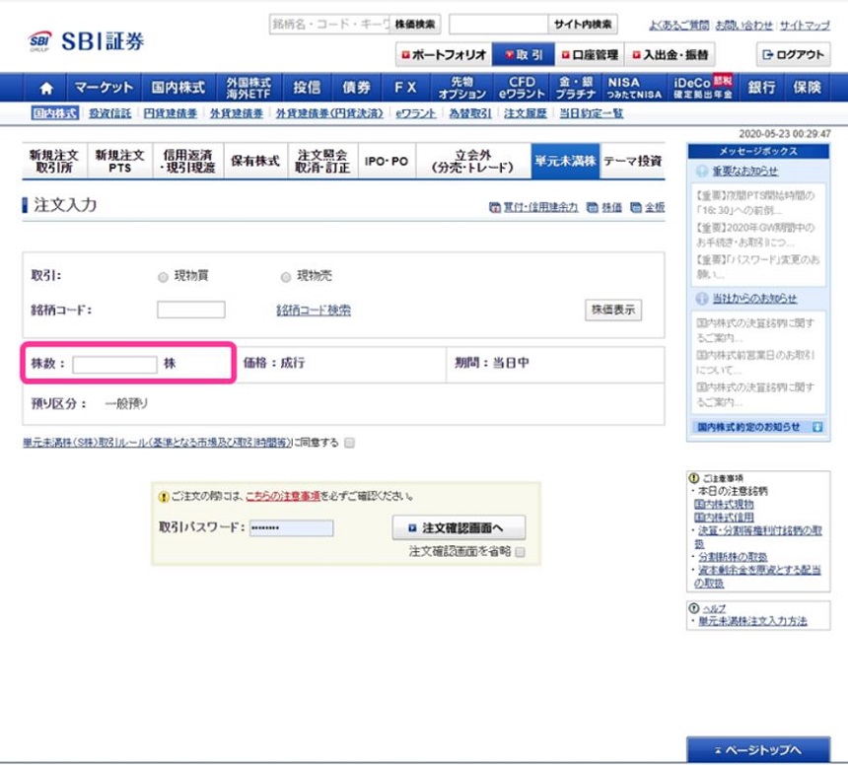This screenshot has height=765, width=848.
Task: Open 為替取引 submenu link
Action: [470, 113]
